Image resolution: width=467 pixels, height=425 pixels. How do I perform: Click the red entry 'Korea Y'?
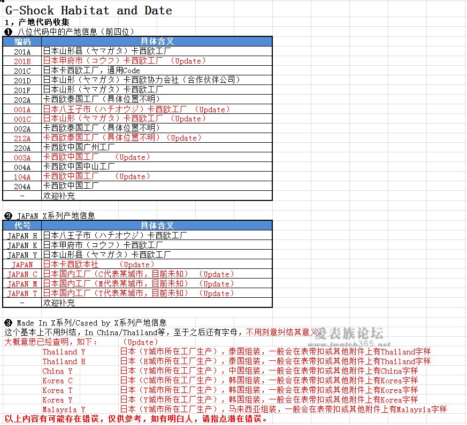pos(57,400)
